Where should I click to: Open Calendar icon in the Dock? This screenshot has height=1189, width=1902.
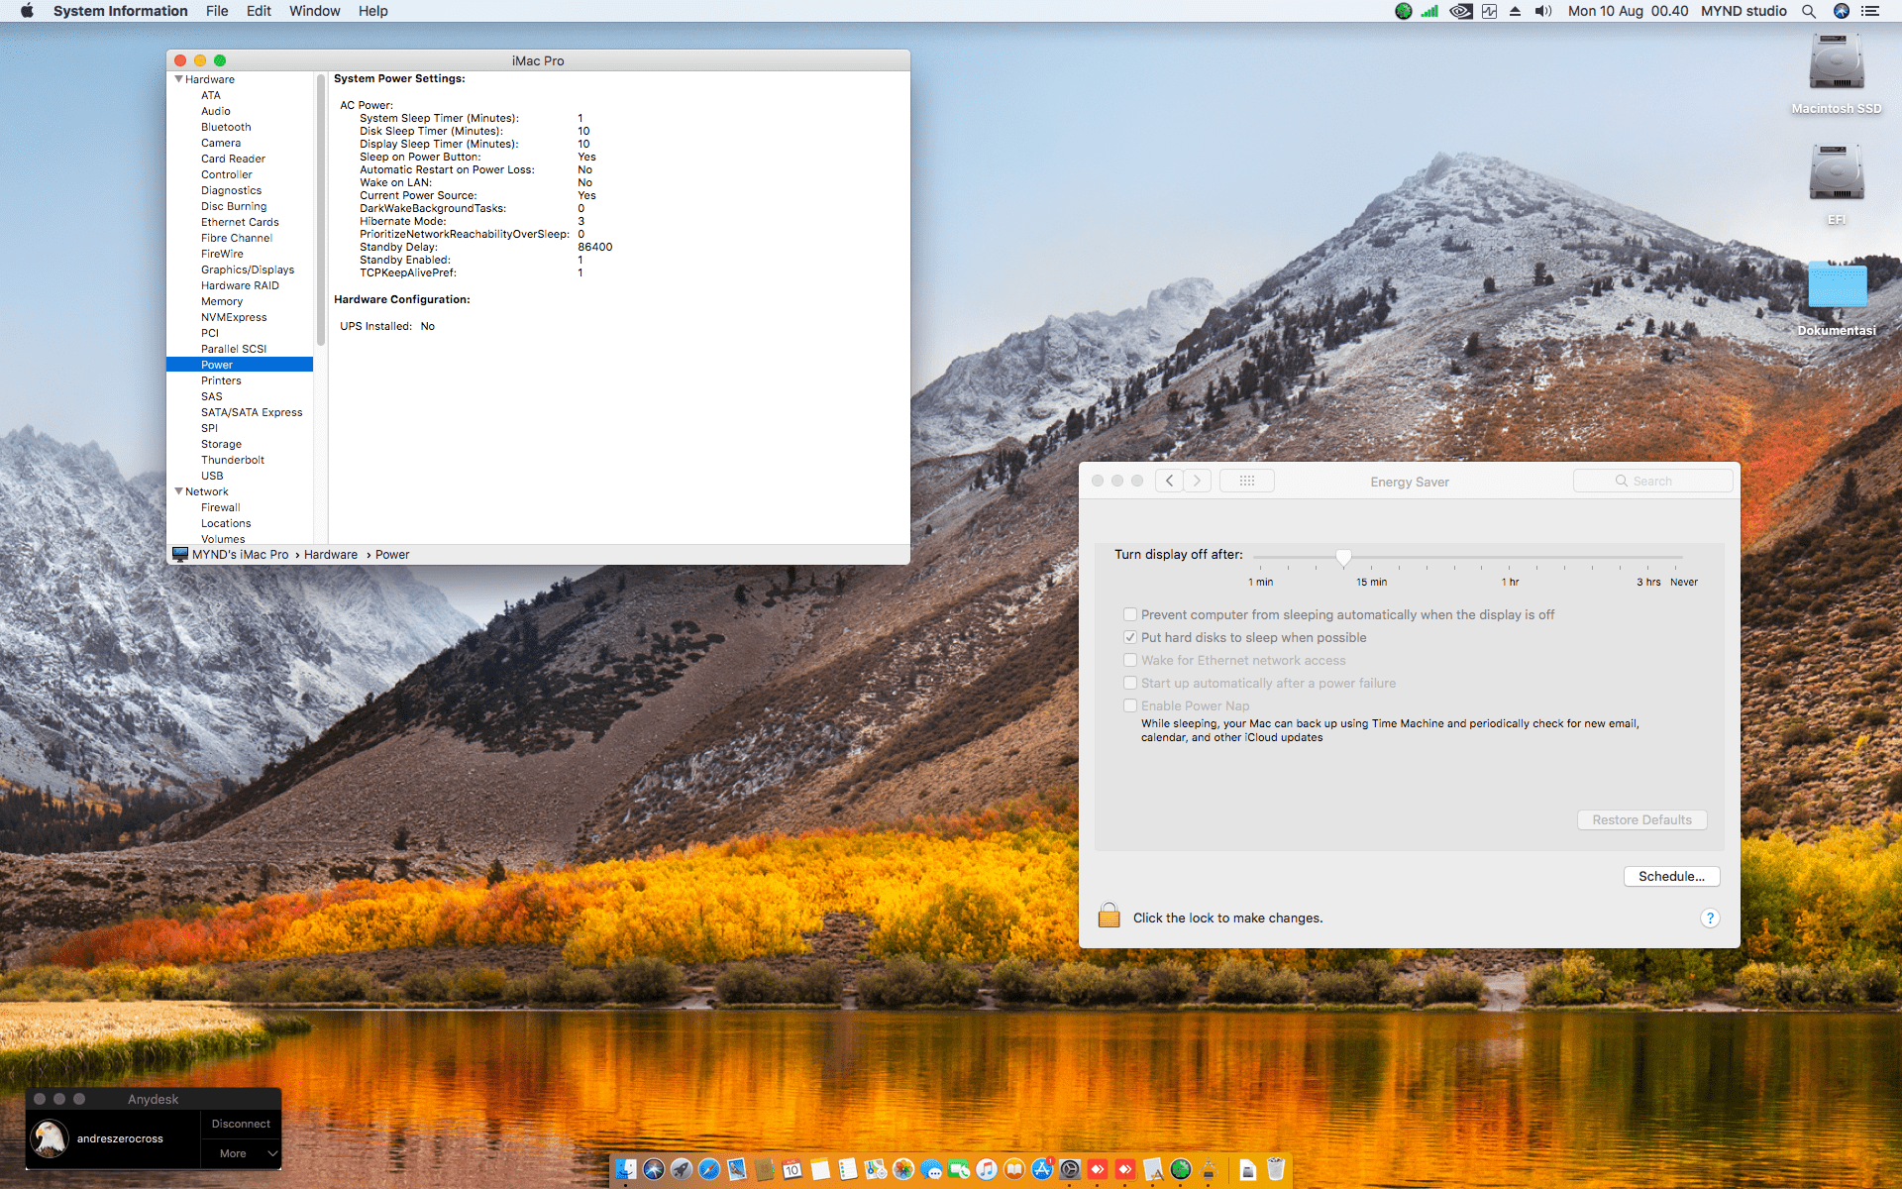pyautogui.click(x=792, y=1170)
